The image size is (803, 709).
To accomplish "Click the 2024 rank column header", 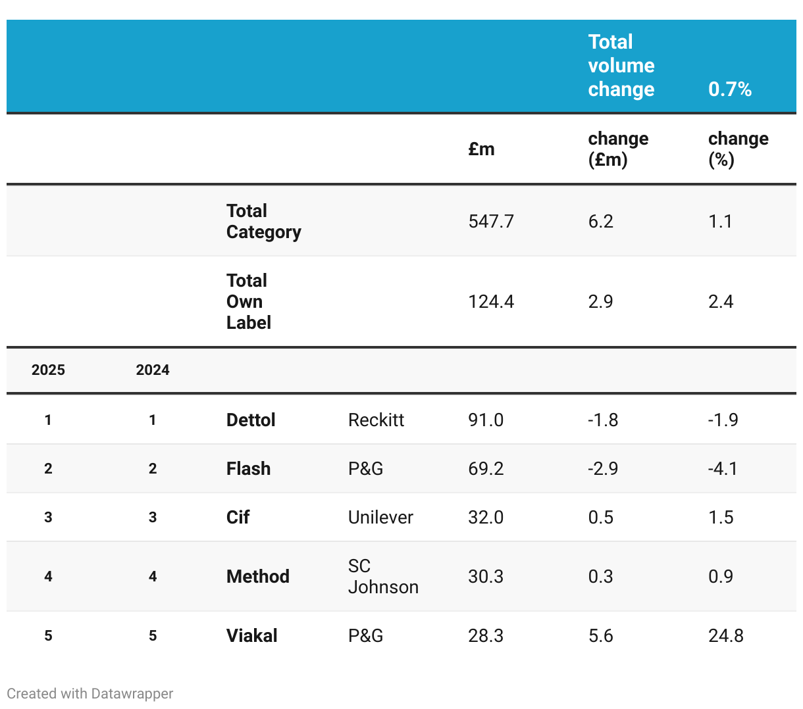I will (x=153, y=370).
